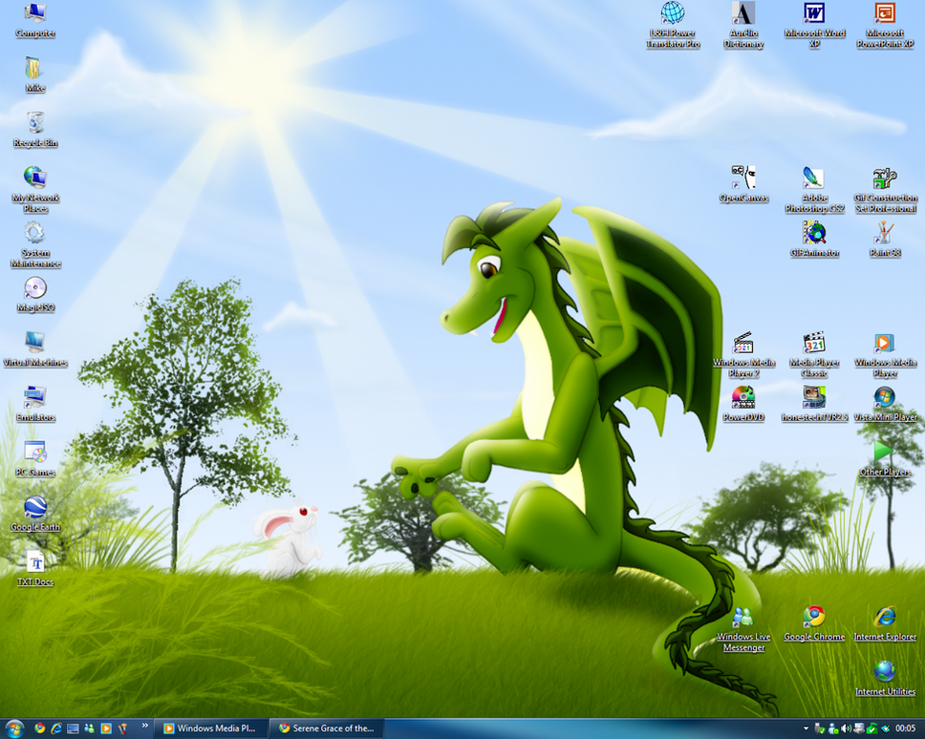Click the tablet pen tray icon
Image resolution: width=925 pixels, height=739 pixels.
coord(885,729)
